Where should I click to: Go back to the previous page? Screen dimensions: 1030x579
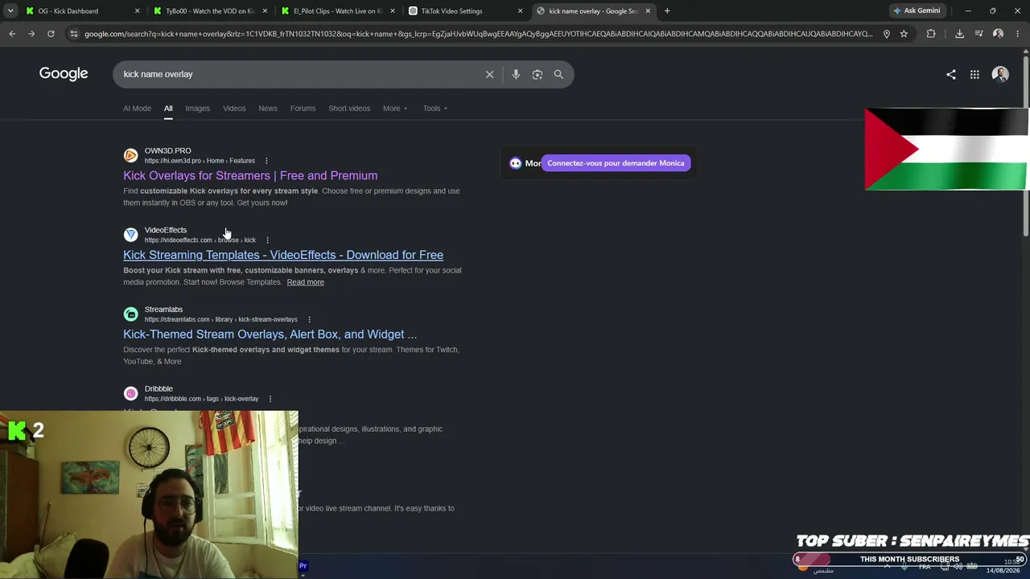(x=12, y=34)
